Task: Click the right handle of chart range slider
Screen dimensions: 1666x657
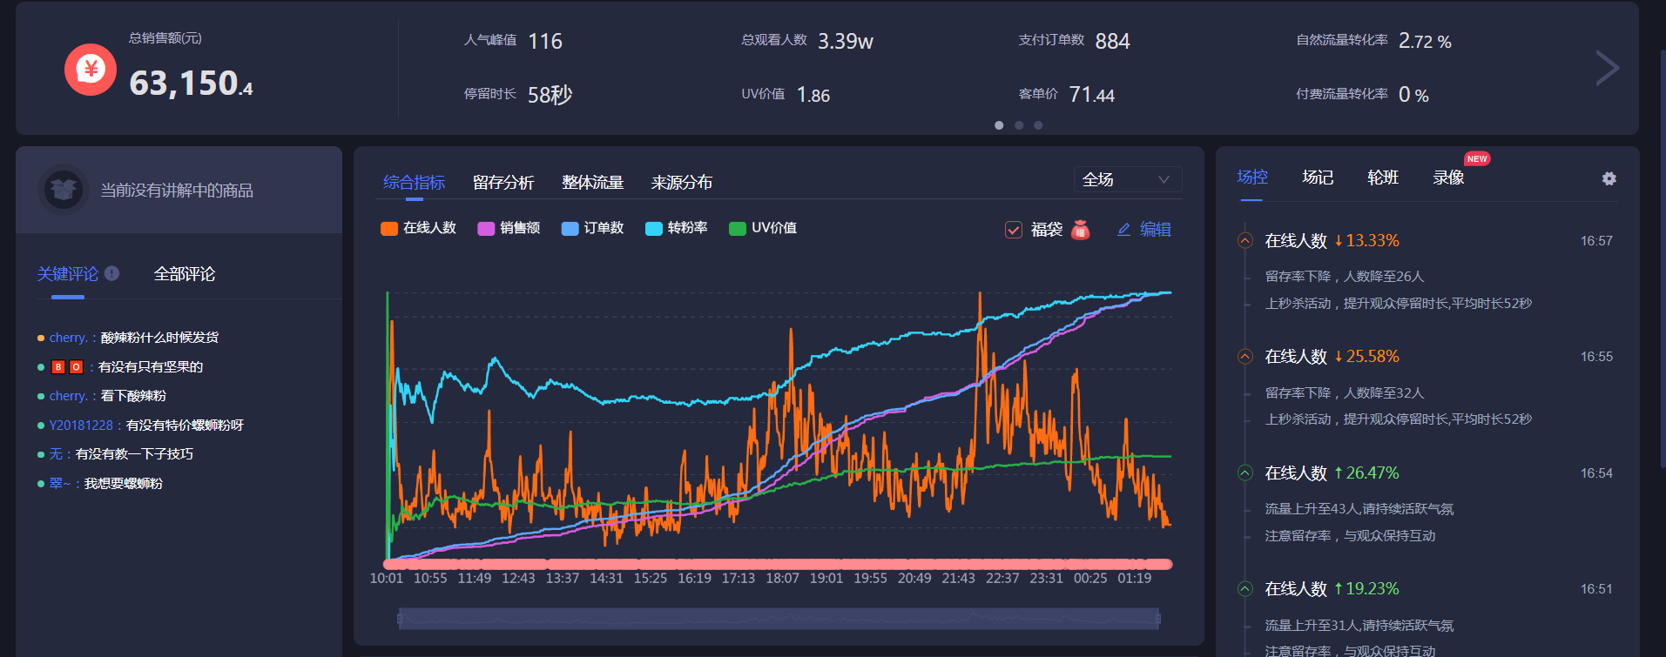Action: pyautogui.click(x=1159, y=619)
